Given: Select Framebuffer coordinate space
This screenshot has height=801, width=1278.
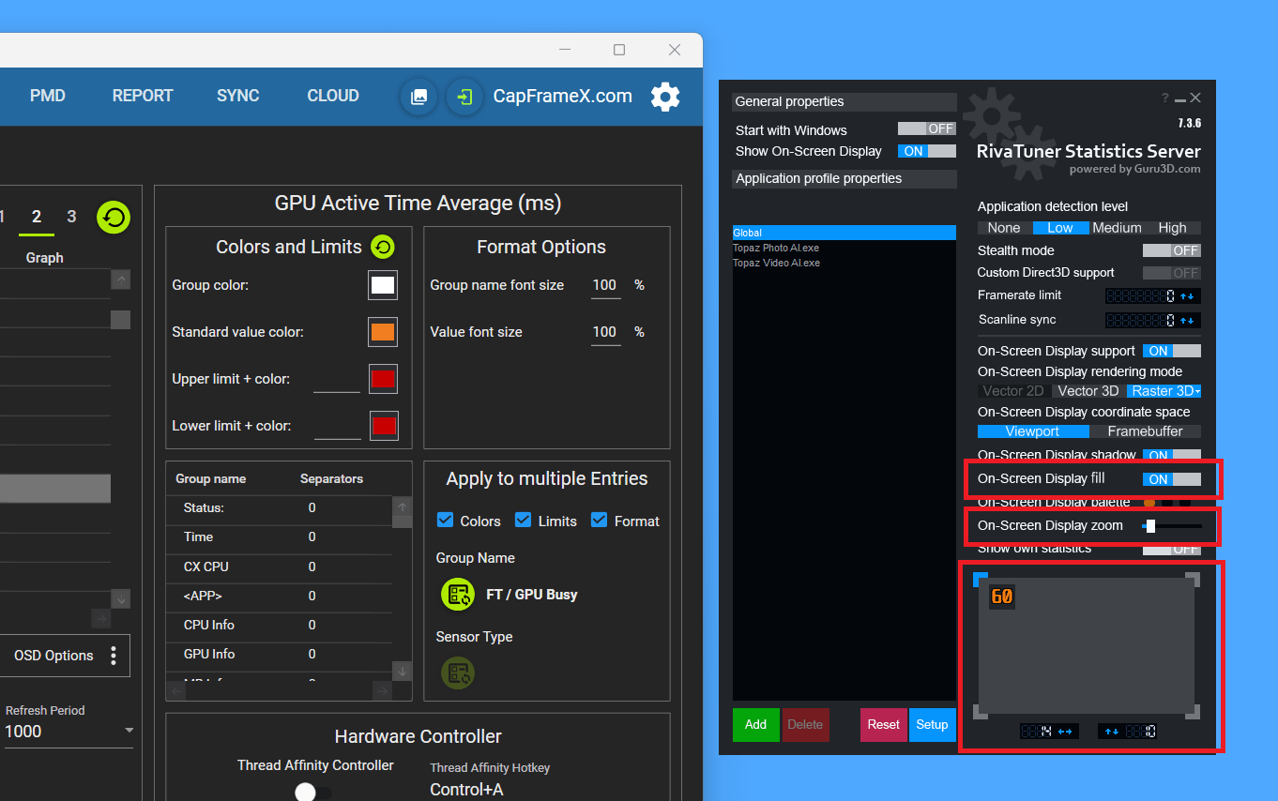Looking at the screenshot, I should pos(1145,431).
